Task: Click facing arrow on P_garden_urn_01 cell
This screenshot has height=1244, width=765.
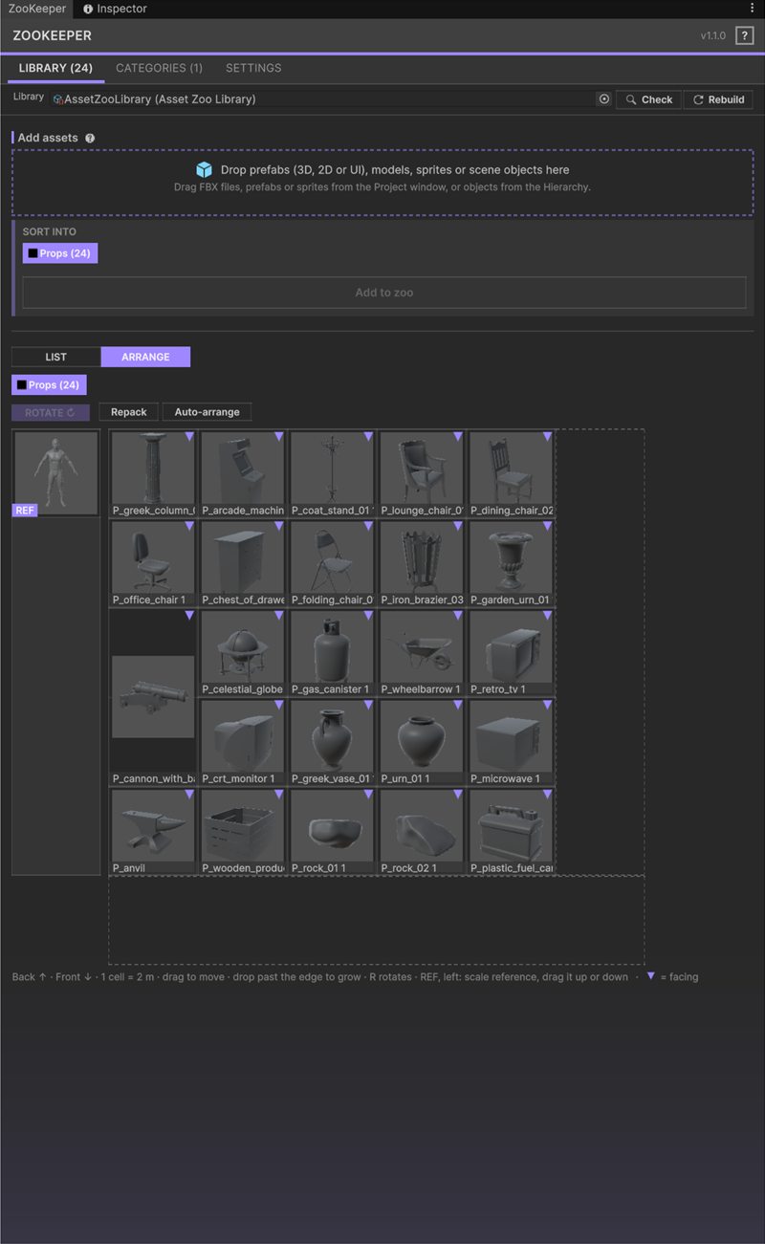Action: [547, 526]
